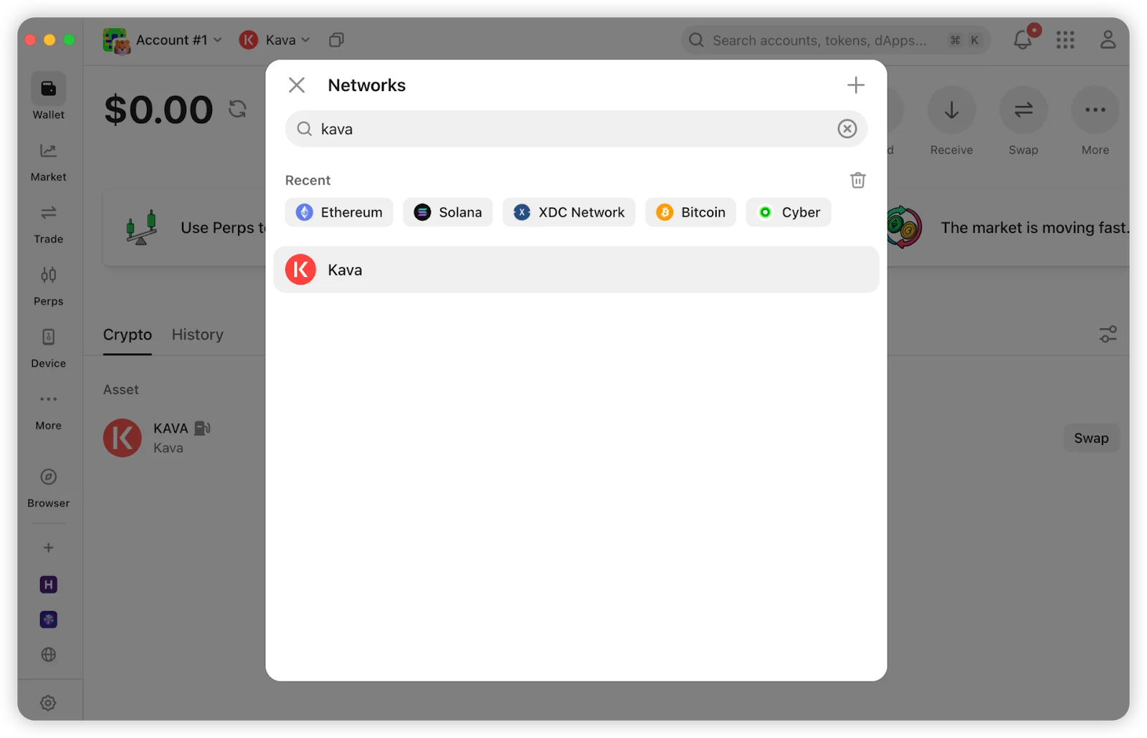1147x738 pixels.
Task: Select Ethereum from recent networks
Action: pos(339,212)
